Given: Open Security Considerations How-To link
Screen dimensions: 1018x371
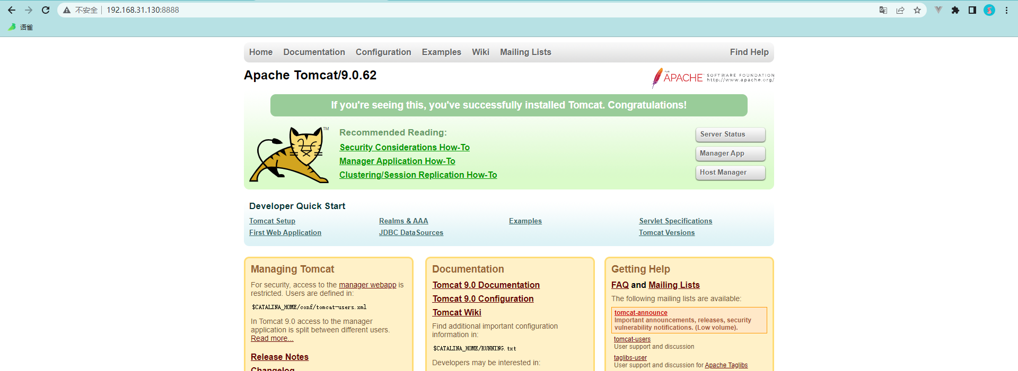Looking at the screenshot, I should [405, 147].
